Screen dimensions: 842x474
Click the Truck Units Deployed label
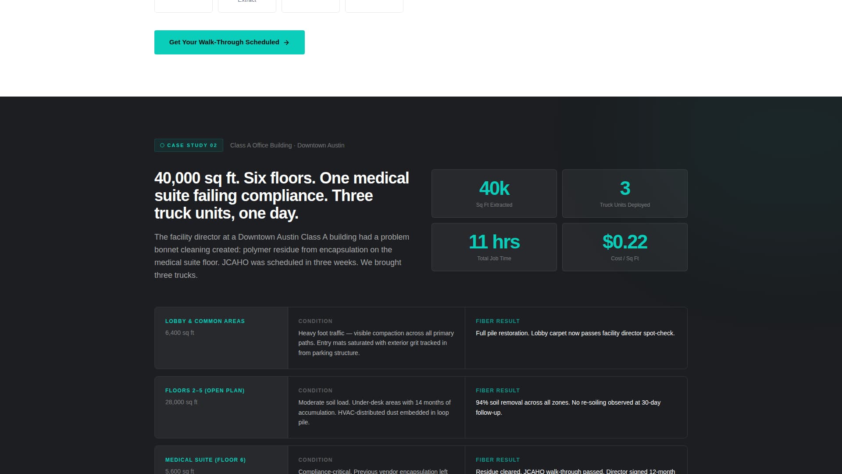coord(625,205)
